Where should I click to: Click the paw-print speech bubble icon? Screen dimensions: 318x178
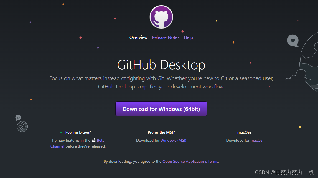(x=18, y=118)
